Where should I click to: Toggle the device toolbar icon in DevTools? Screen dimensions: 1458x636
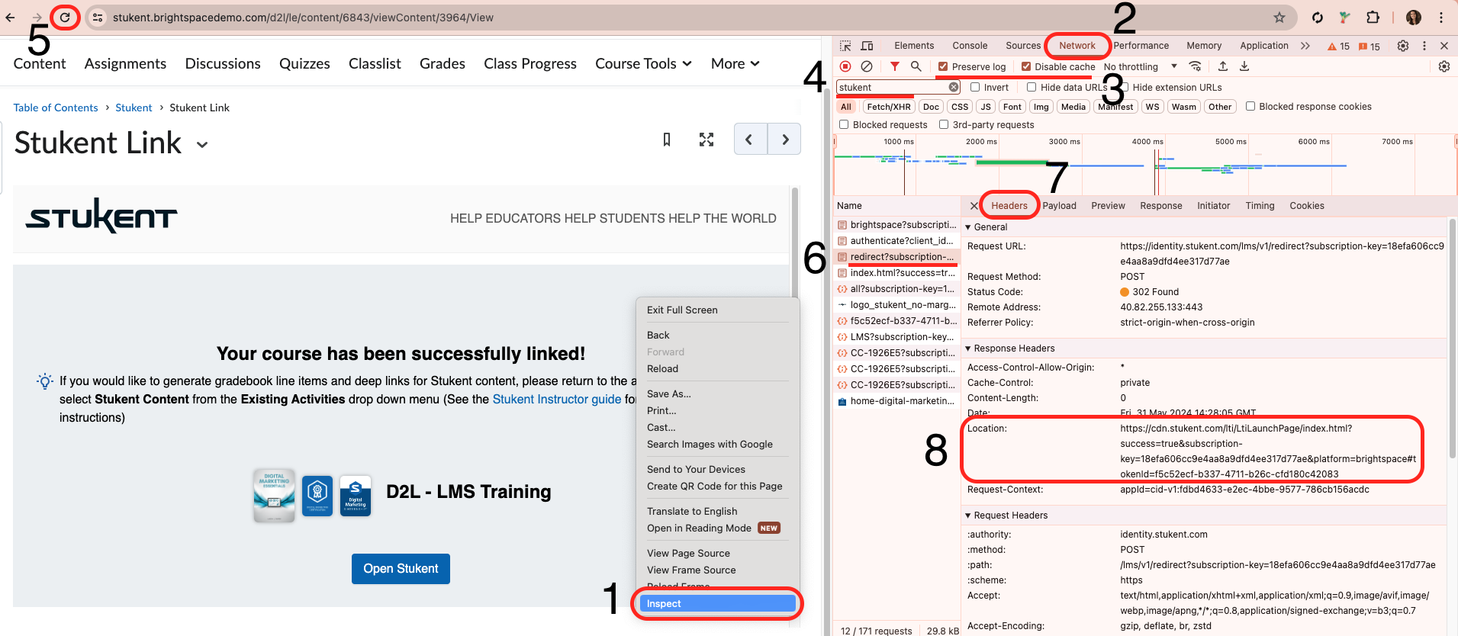(x=867, y=46)
